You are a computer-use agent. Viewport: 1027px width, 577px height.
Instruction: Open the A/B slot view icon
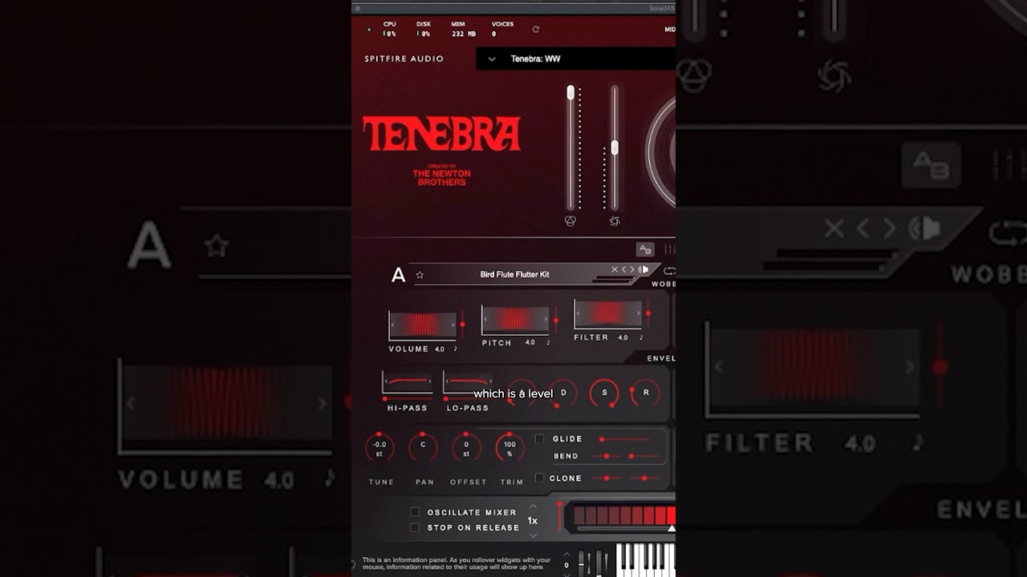click(645, 249)
